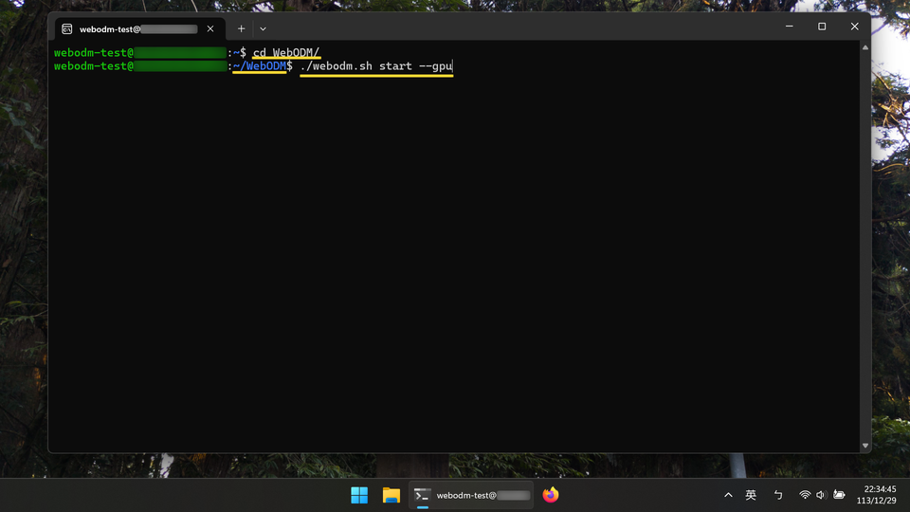Open the volume speaker tray icon
910x512 pixels.
click(821, 495)
